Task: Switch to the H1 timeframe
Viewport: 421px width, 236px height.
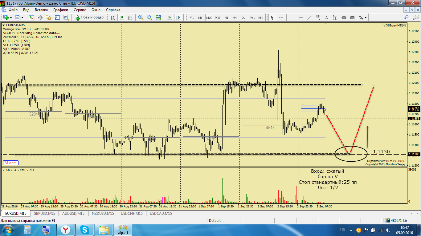Action: [x=226, y=18]
